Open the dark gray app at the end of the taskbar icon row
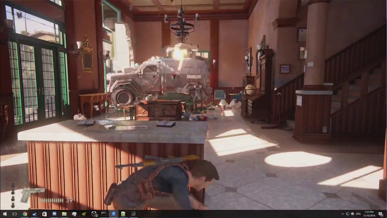This screenshot has width=387, height=218. (133, 214)
